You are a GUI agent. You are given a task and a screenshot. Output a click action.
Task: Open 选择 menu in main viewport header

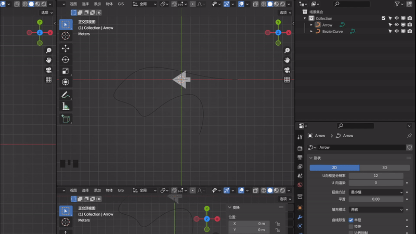[x=85, y=4]
